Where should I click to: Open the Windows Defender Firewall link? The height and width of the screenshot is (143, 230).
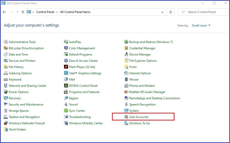[x=27, y=123]
